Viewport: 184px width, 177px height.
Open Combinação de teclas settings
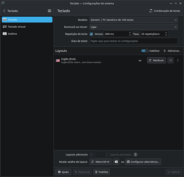click(x=165, y=11)
